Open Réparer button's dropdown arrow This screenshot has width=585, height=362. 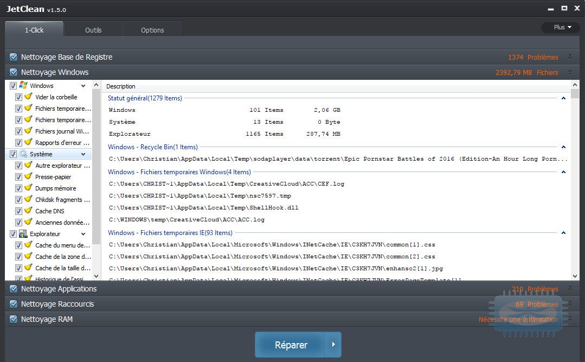click(333, 345)
